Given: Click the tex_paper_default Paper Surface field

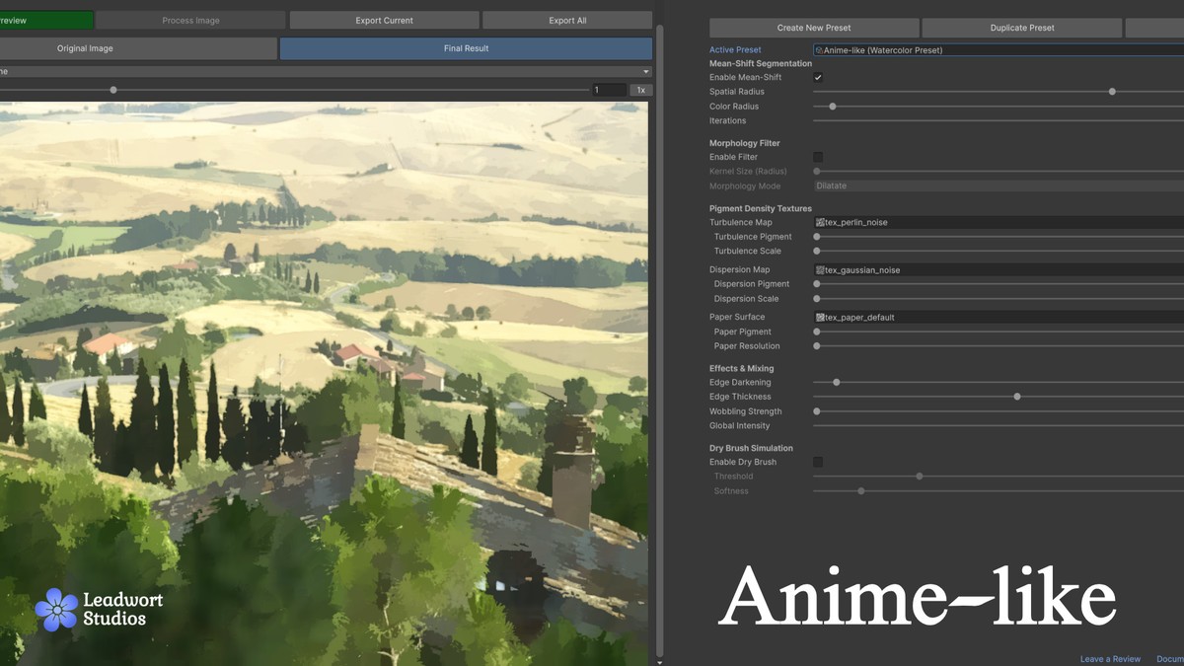Looking at the screenshot, I should click(999, 317).
